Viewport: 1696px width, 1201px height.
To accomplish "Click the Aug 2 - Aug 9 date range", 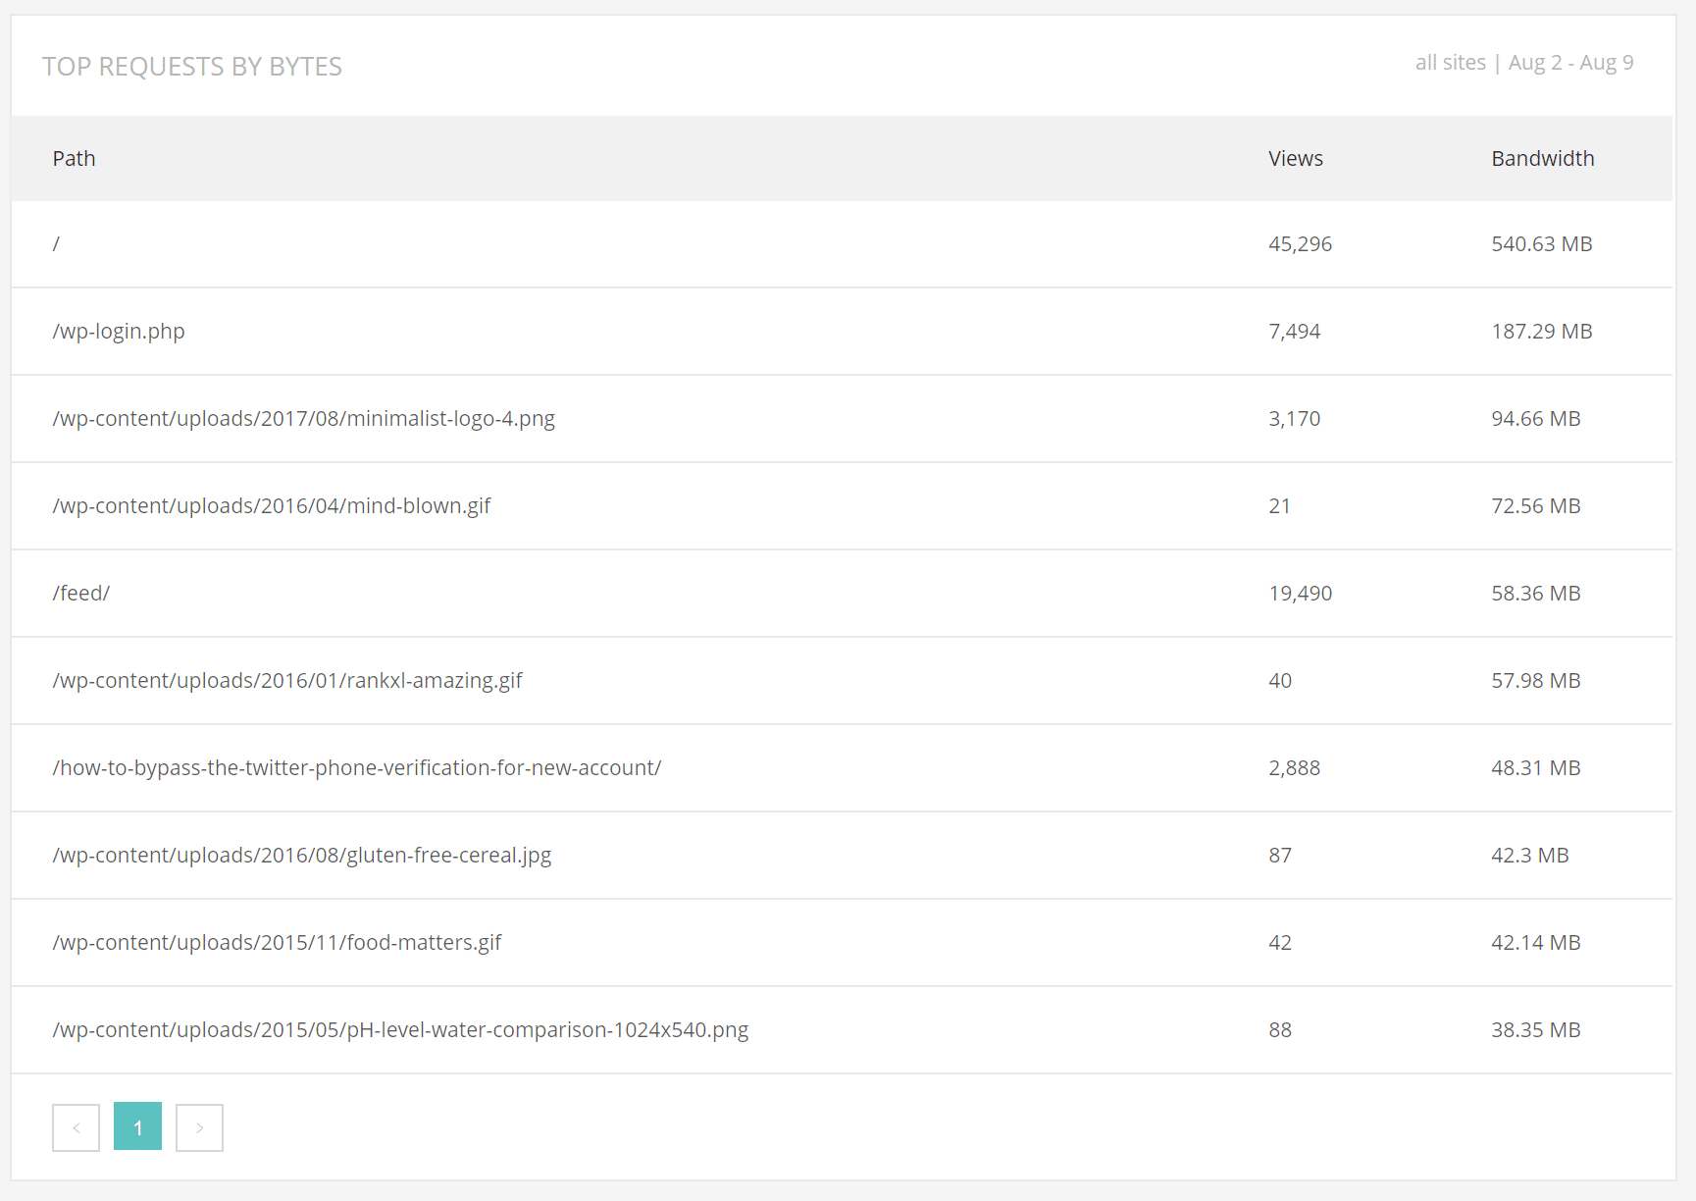I will [1570, 63].
